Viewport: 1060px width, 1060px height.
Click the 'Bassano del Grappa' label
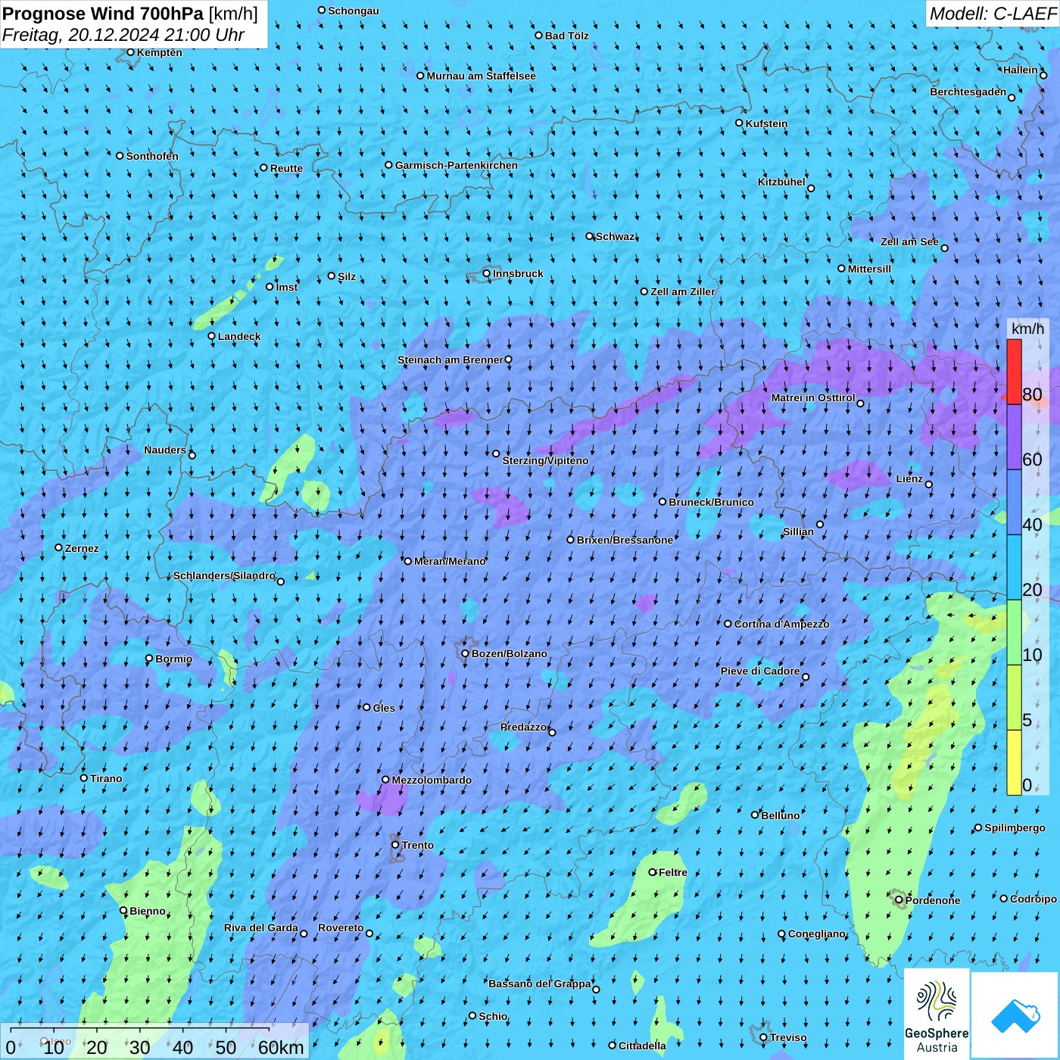tap(540, 984)
